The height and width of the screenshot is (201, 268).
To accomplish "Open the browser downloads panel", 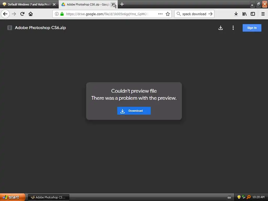I will 236,14.
